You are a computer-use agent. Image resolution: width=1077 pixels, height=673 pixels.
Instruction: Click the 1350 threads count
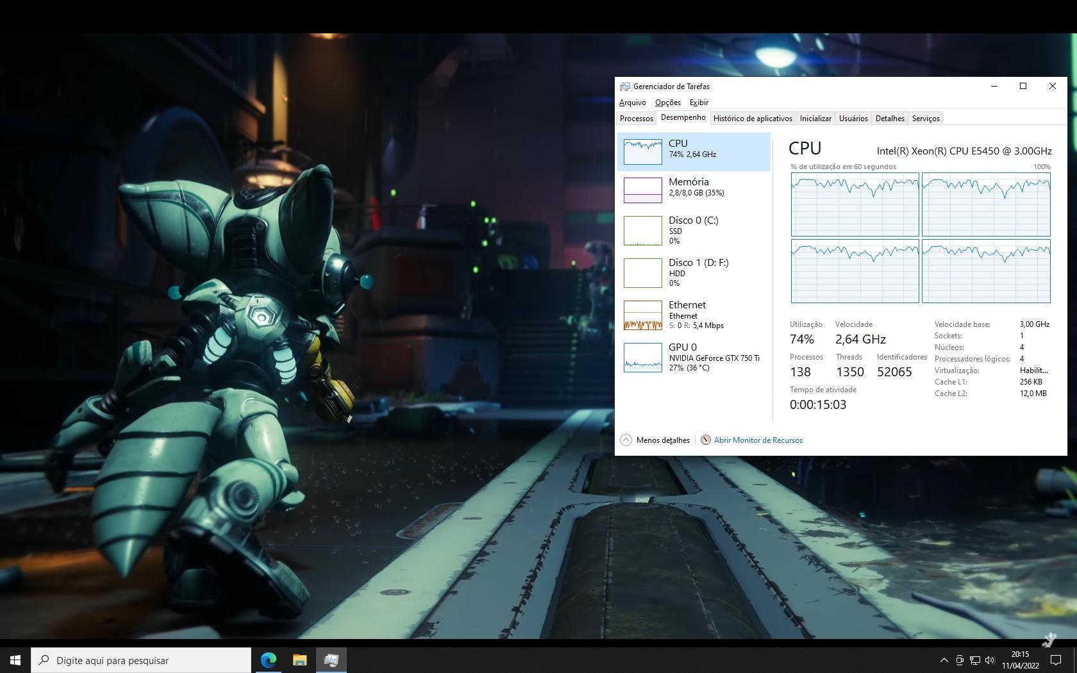pos(850,372)
